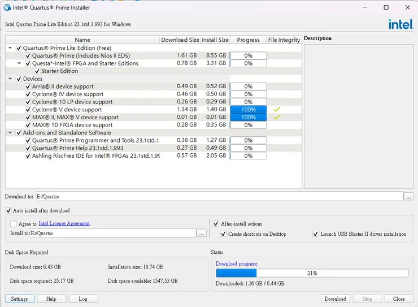
Task: Click the Help button
Action: (51, 299)
